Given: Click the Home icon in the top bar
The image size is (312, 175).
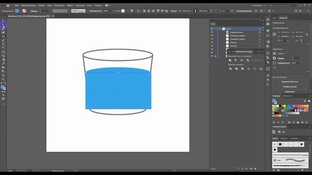Looking at the screenshot, I should [8, 5].
